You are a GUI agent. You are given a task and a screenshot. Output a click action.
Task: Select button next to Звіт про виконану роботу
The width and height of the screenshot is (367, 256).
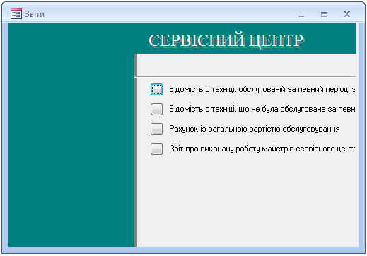(156, 149)
